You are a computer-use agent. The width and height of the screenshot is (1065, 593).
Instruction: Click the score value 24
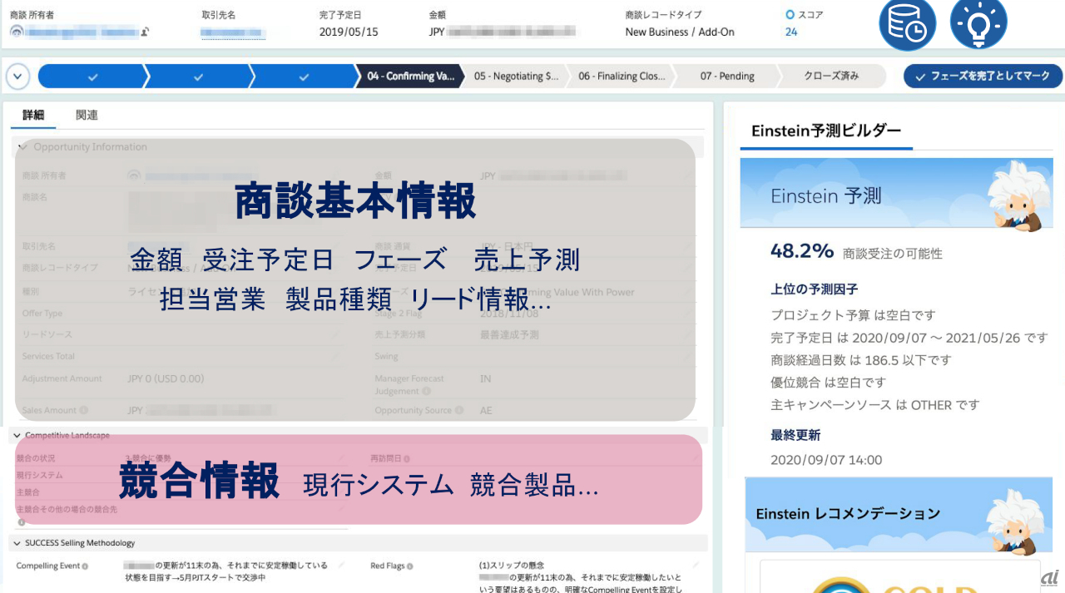[x=790, y=32]
